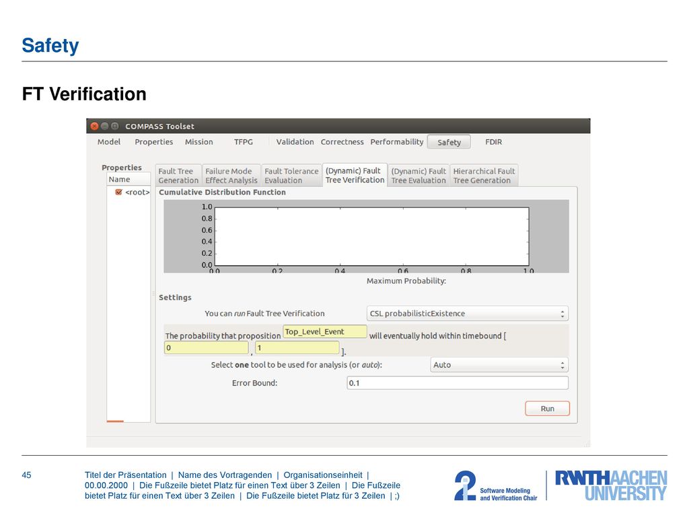Viewport: 689px width, 517px height.
Task: Click the 'You can run Fault Tree Verification' text
Action: pos(264,314)
